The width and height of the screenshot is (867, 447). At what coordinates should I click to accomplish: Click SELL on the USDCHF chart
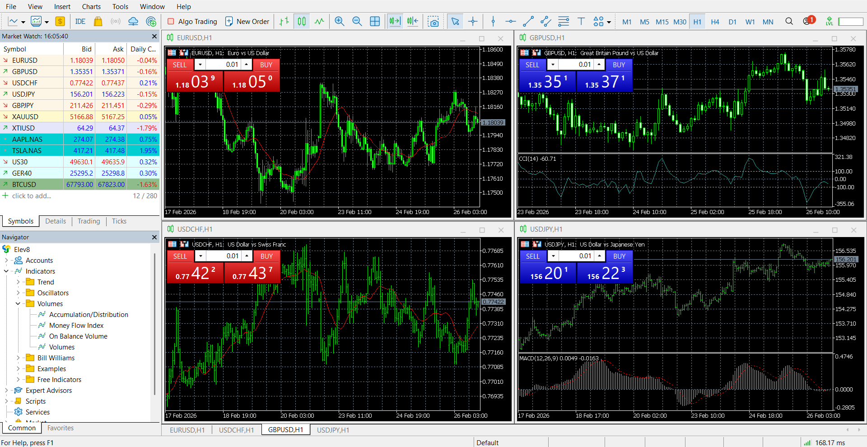coord(180,256)
